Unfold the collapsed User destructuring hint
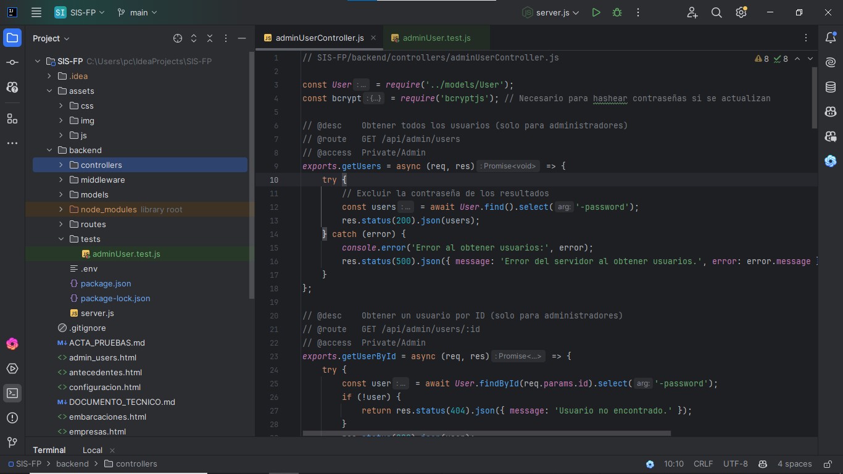843x474 pixels. [x=362, y=85]
